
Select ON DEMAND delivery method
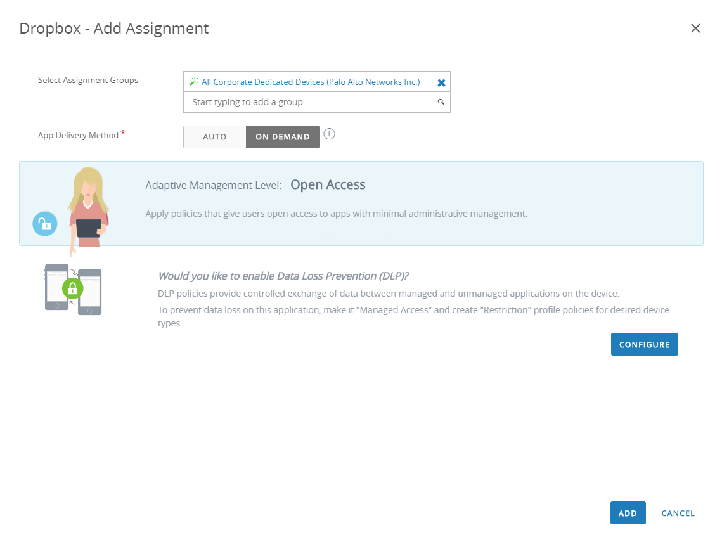pos(283,137)
